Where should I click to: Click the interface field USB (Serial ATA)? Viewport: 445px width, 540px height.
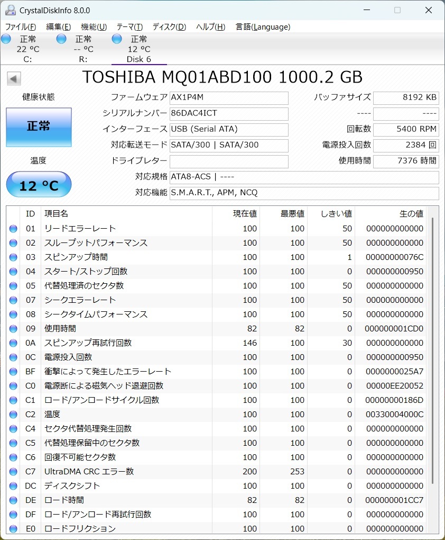pyautogui.click(x=229, y=130)
